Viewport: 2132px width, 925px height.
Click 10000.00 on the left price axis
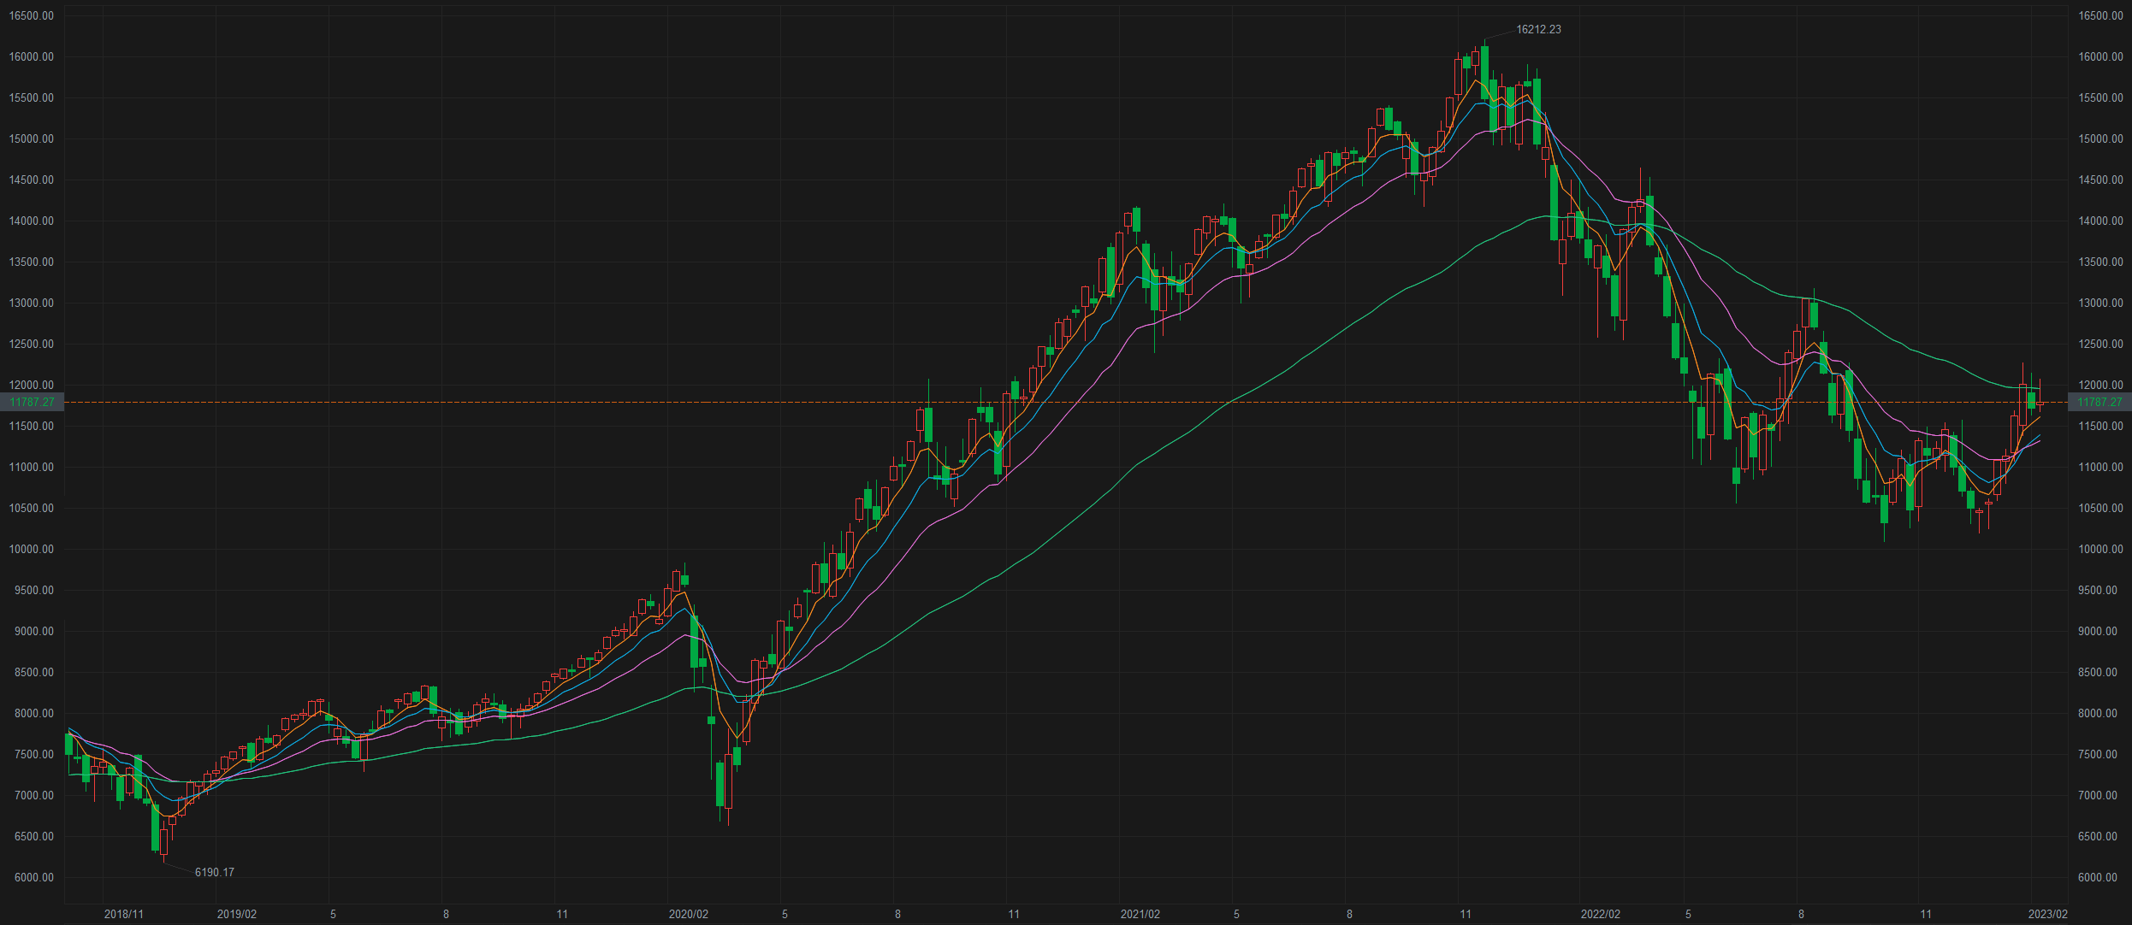[32, 549]
